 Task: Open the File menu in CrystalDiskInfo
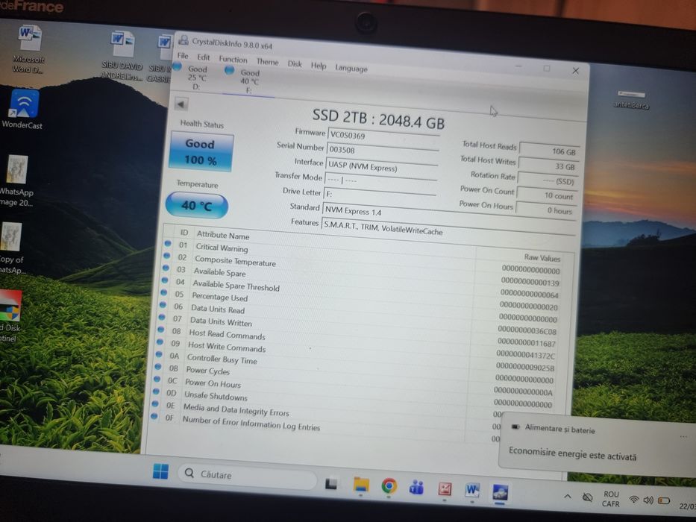coord(183,56)
